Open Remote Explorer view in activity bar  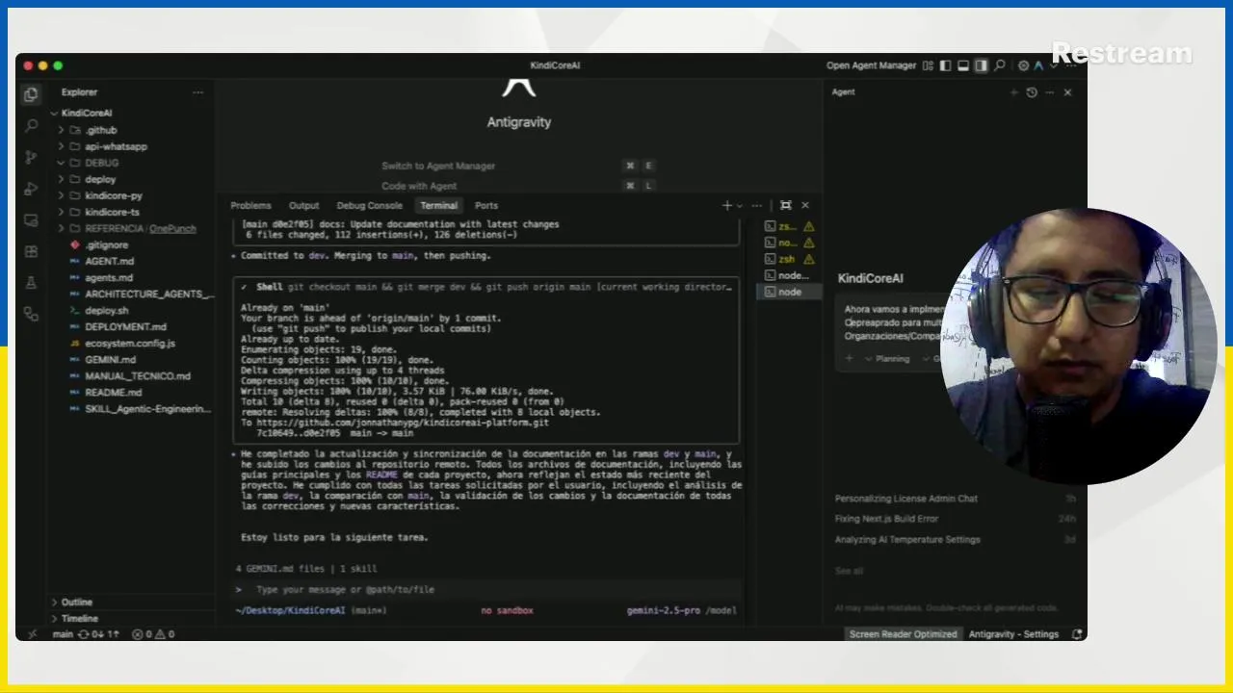[x=31, y=220]
